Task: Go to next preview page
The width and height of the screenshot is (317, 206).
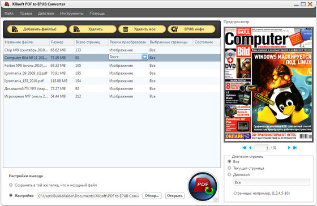Action: 289,148
